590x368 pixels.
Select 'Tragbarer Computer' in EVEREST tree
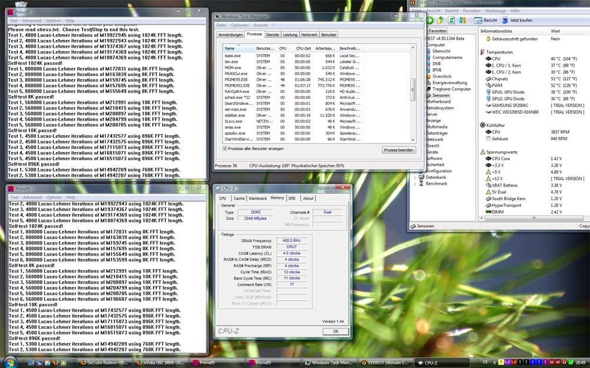[451, 89]
